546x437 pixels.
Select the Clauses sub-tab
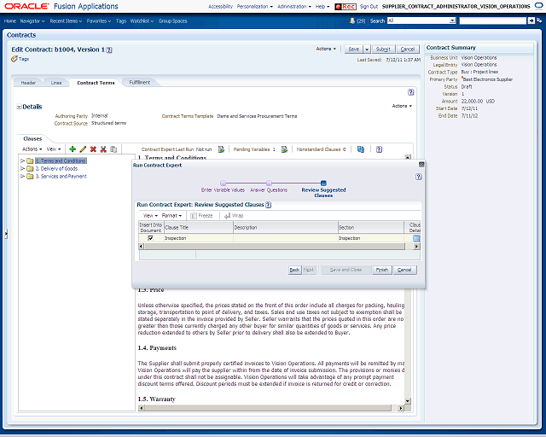(32, 139)
